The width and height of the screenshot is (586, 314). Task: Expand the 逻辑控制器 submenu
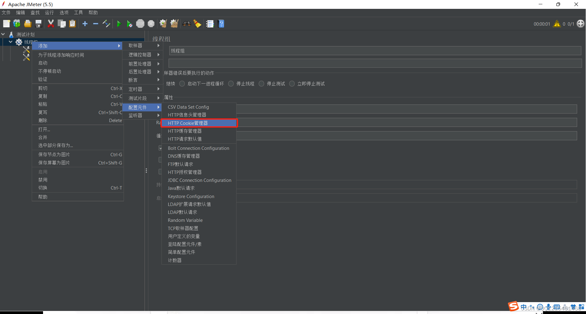pos(143,55)
